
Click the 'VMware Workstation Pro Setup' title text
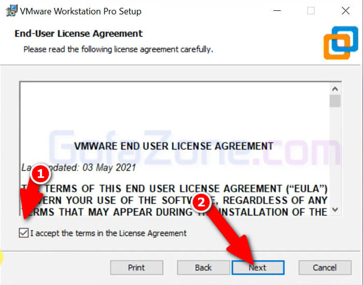point(80,11)
